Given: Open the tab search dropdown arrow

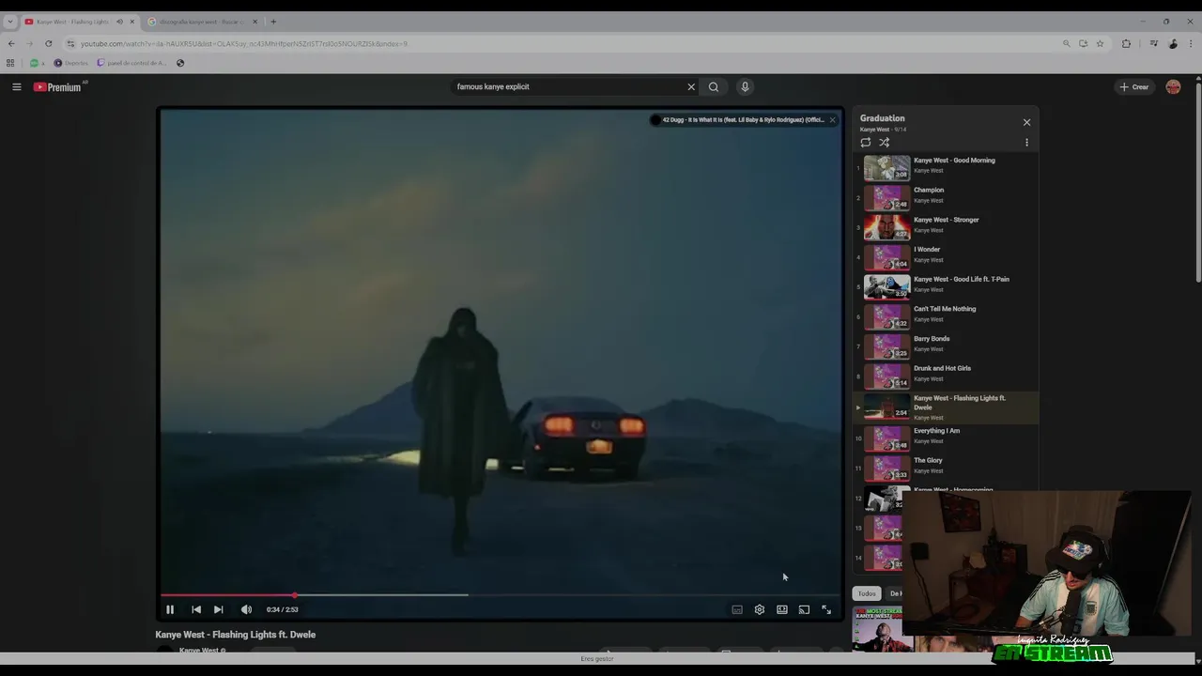Looking at the screenshot, I should 10,22.
